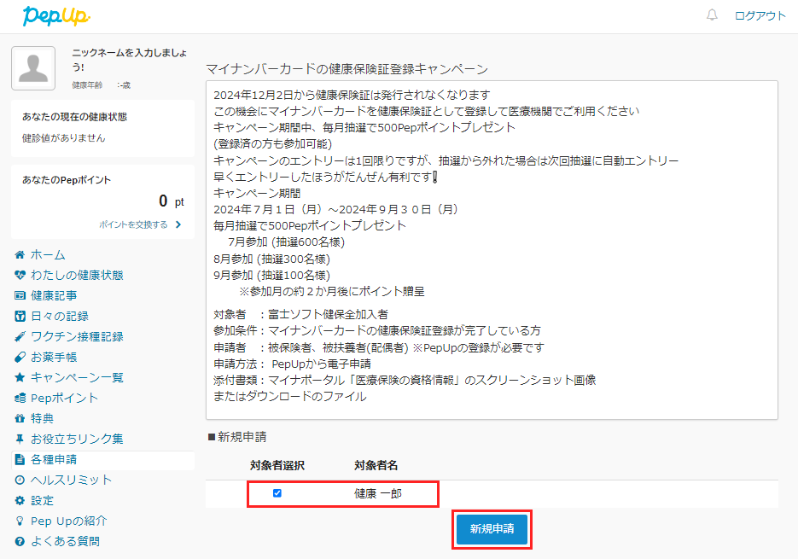The width and height of the screenshot is (798, 559).
Task: Click the coins icon beside Pepポイント
Action: click(x=20, y=398)
